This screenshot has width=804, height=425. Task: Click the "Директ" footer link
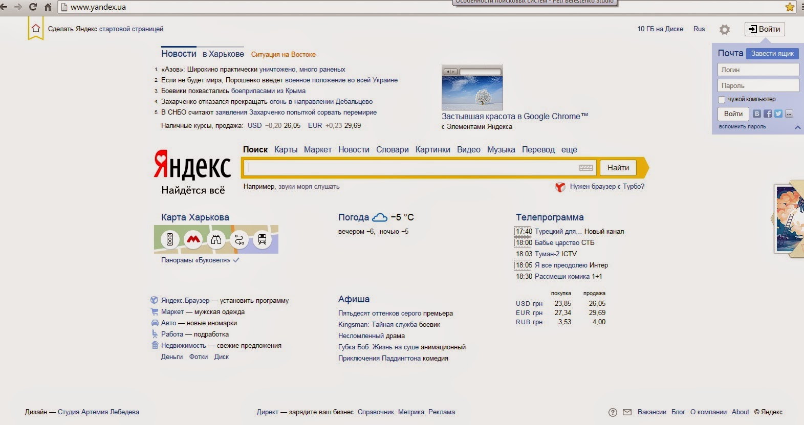click(x=267, y=412)
